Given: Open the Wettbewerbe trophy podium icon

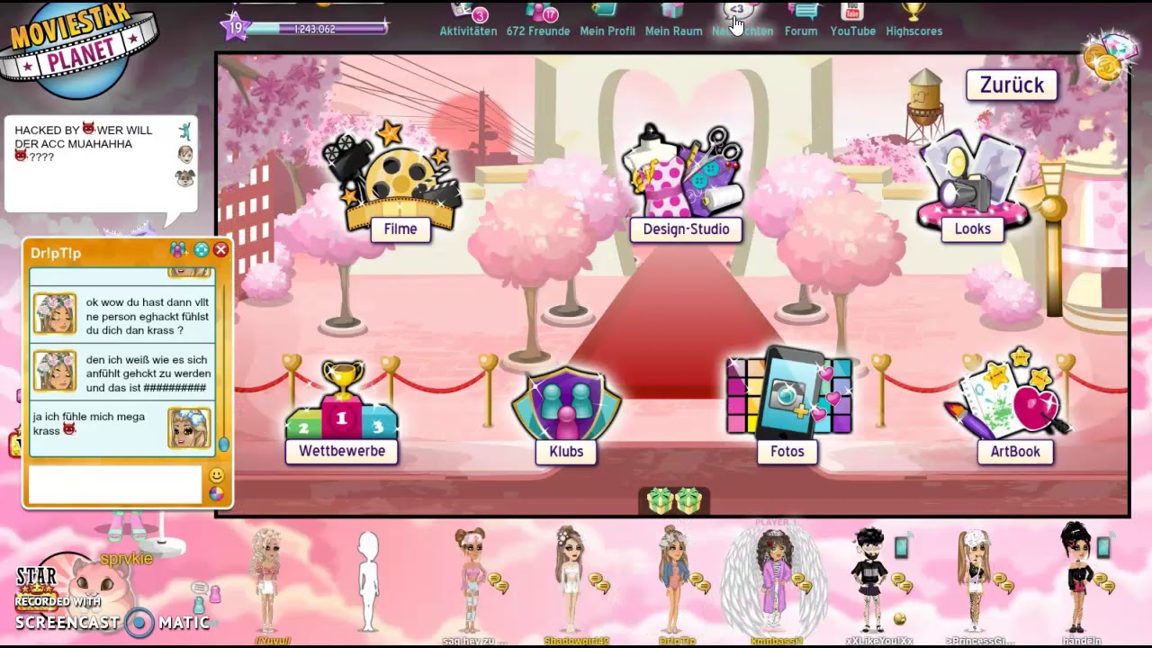Looking at the screenshot, I should pyautogui.click(x=342, y=412).
